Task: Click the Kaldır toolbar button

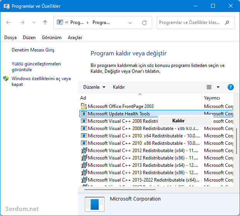Action: pos(119,87)
